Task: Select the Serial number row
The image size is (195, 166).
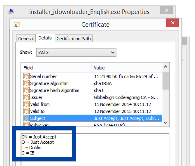Action: [x=92, y=76]
